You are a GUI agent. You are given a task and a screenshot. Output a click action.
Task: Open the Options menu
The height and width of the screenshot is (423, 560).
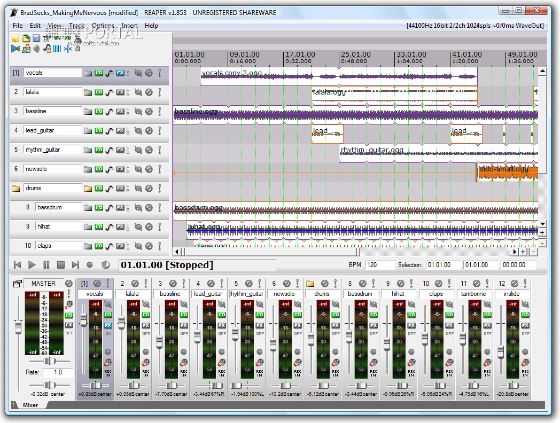click(x=103, y=26)
